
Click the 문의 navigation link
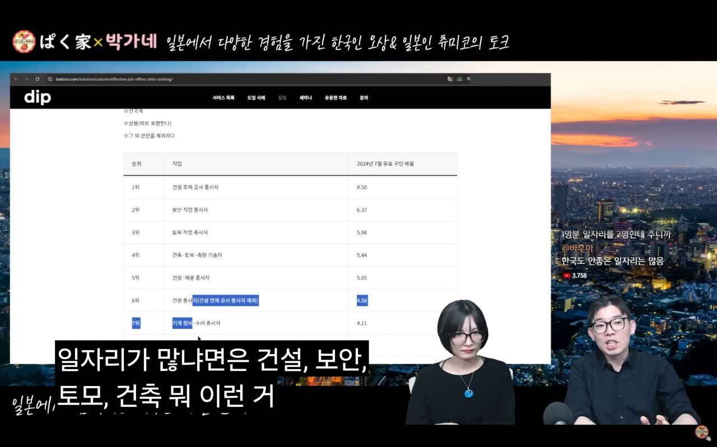coord(364,98)
